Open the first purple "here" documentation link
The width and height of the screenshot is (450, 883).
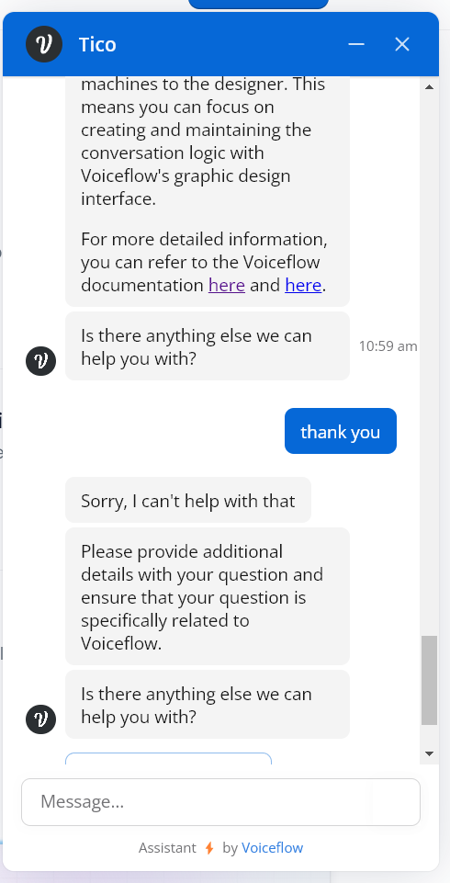click(227, 285)
